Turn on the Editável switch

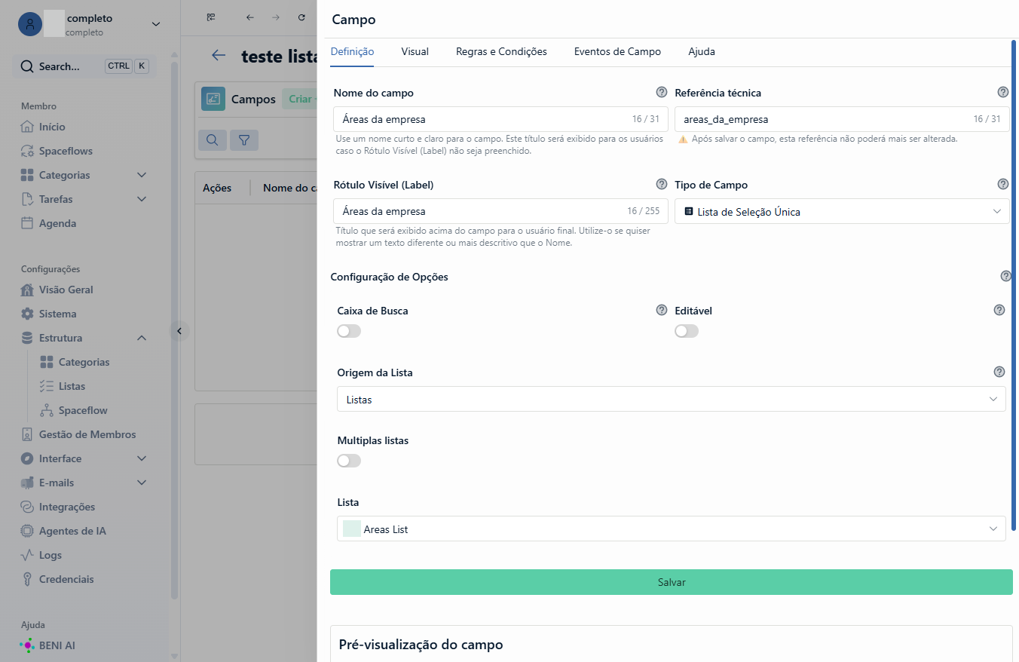[x=687, y=331]
